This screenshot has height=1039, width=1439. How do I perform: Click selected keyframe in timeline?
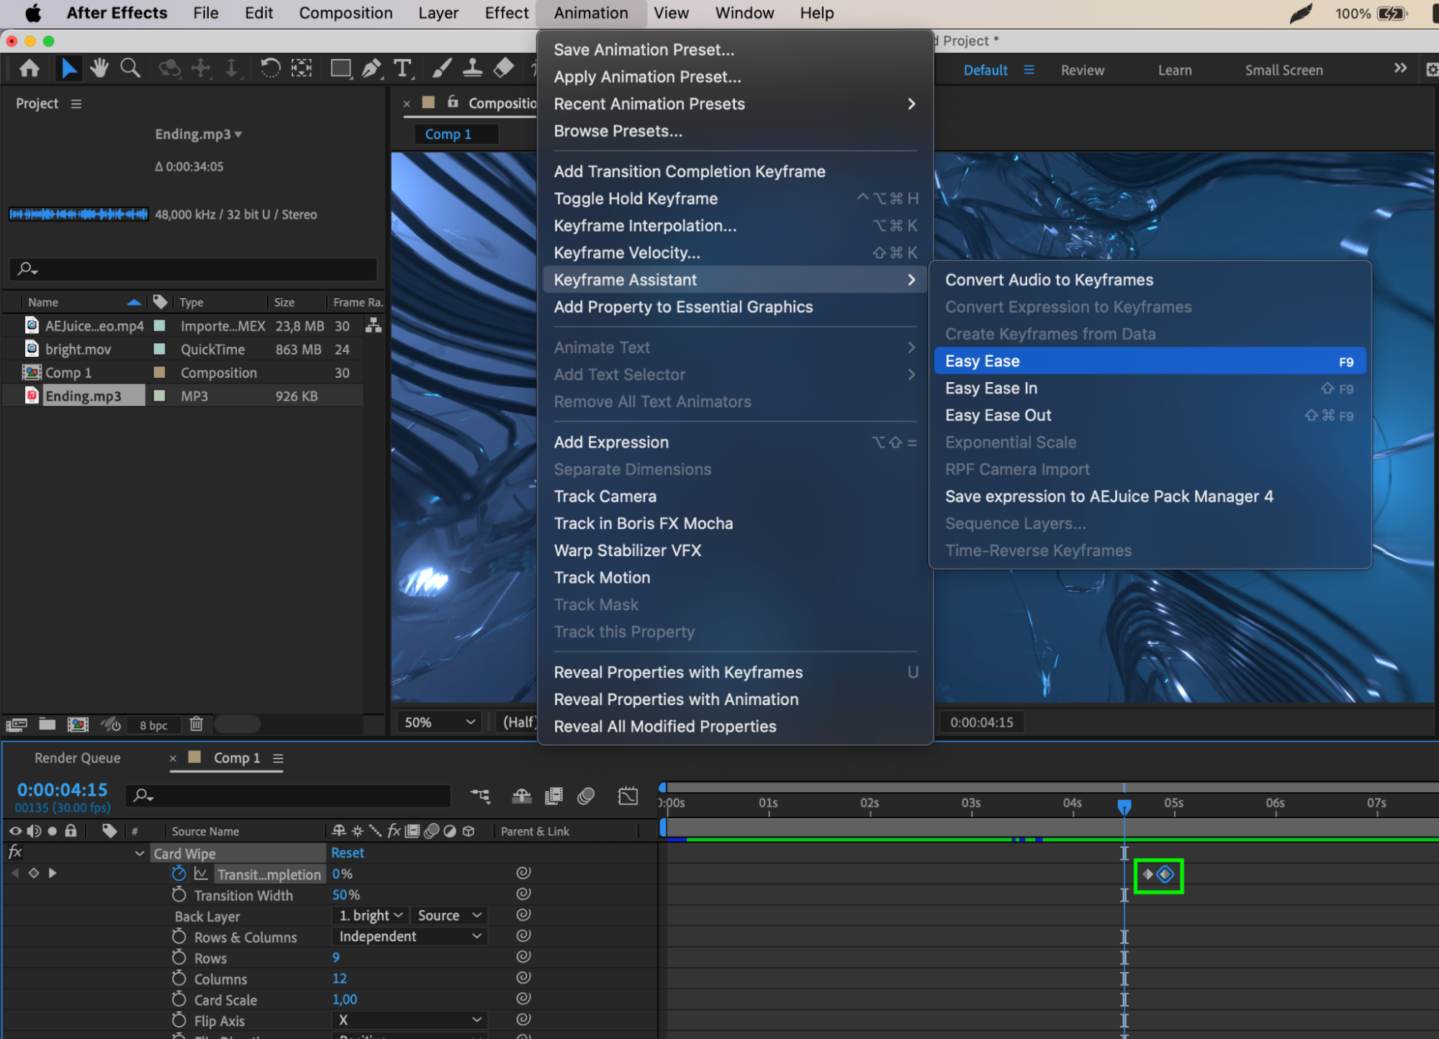1165,874
